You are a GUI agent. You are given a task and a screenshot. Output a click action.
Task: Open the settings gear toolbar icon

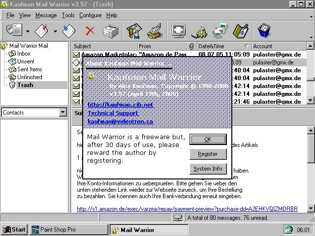(x=199, y=32)
